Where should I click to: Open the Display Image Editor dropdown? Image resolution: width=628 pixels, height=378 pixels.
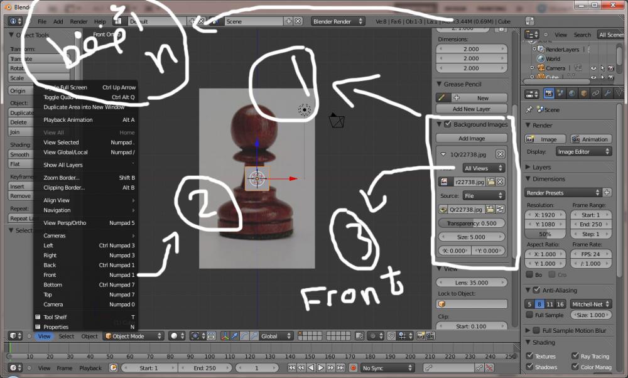583,152
